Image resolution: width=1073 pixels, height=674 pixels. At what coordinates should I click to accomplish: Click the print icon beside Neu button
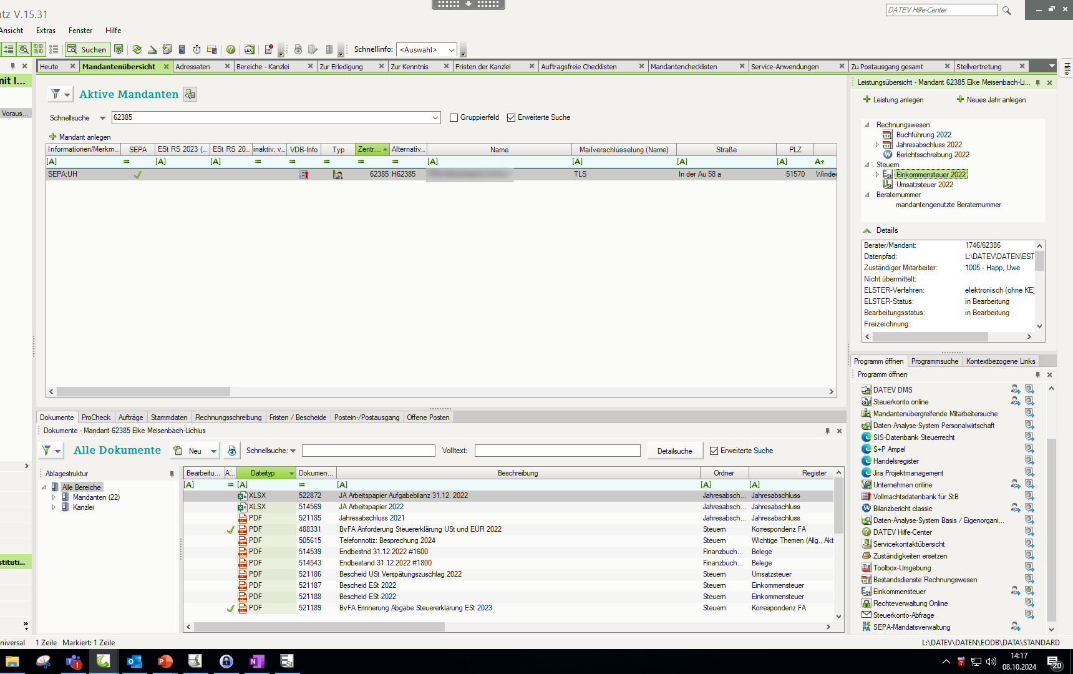232,451
